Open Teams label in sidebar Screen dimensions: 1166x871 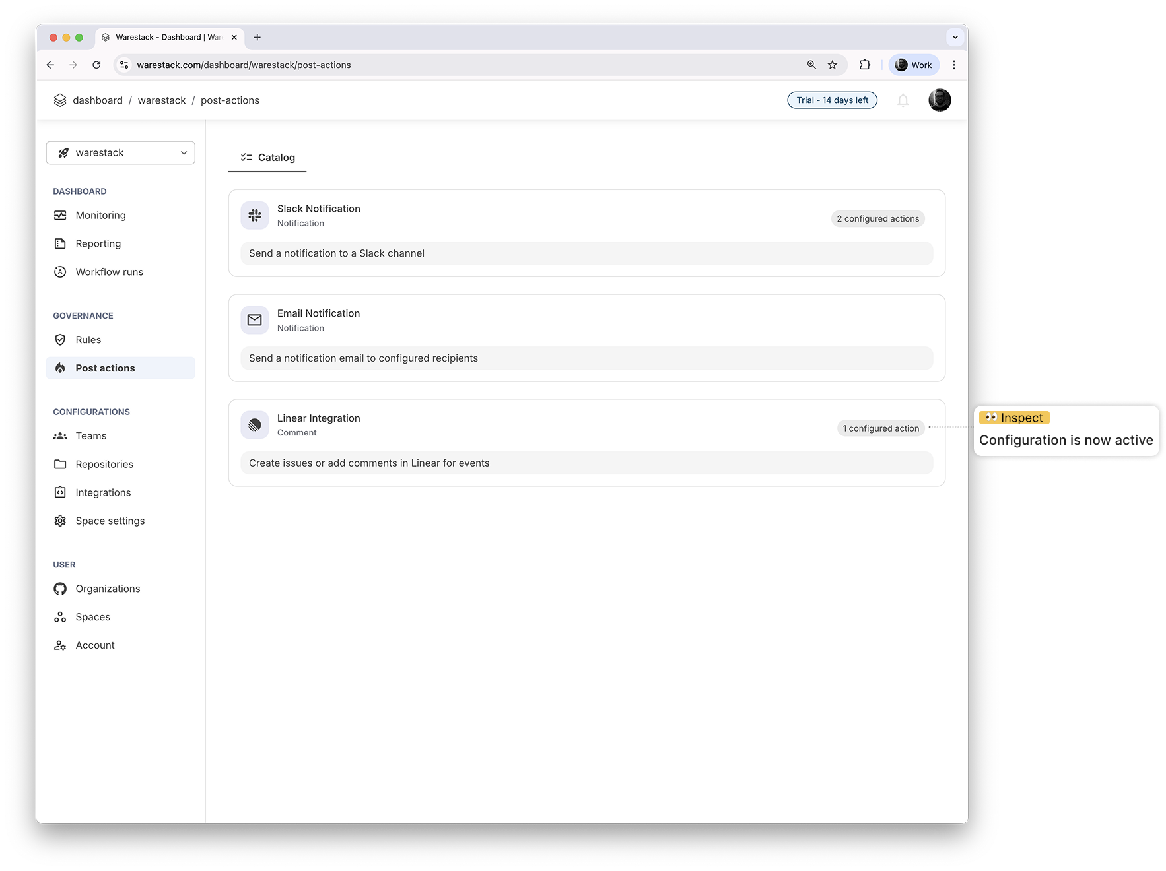coord(91,436)
